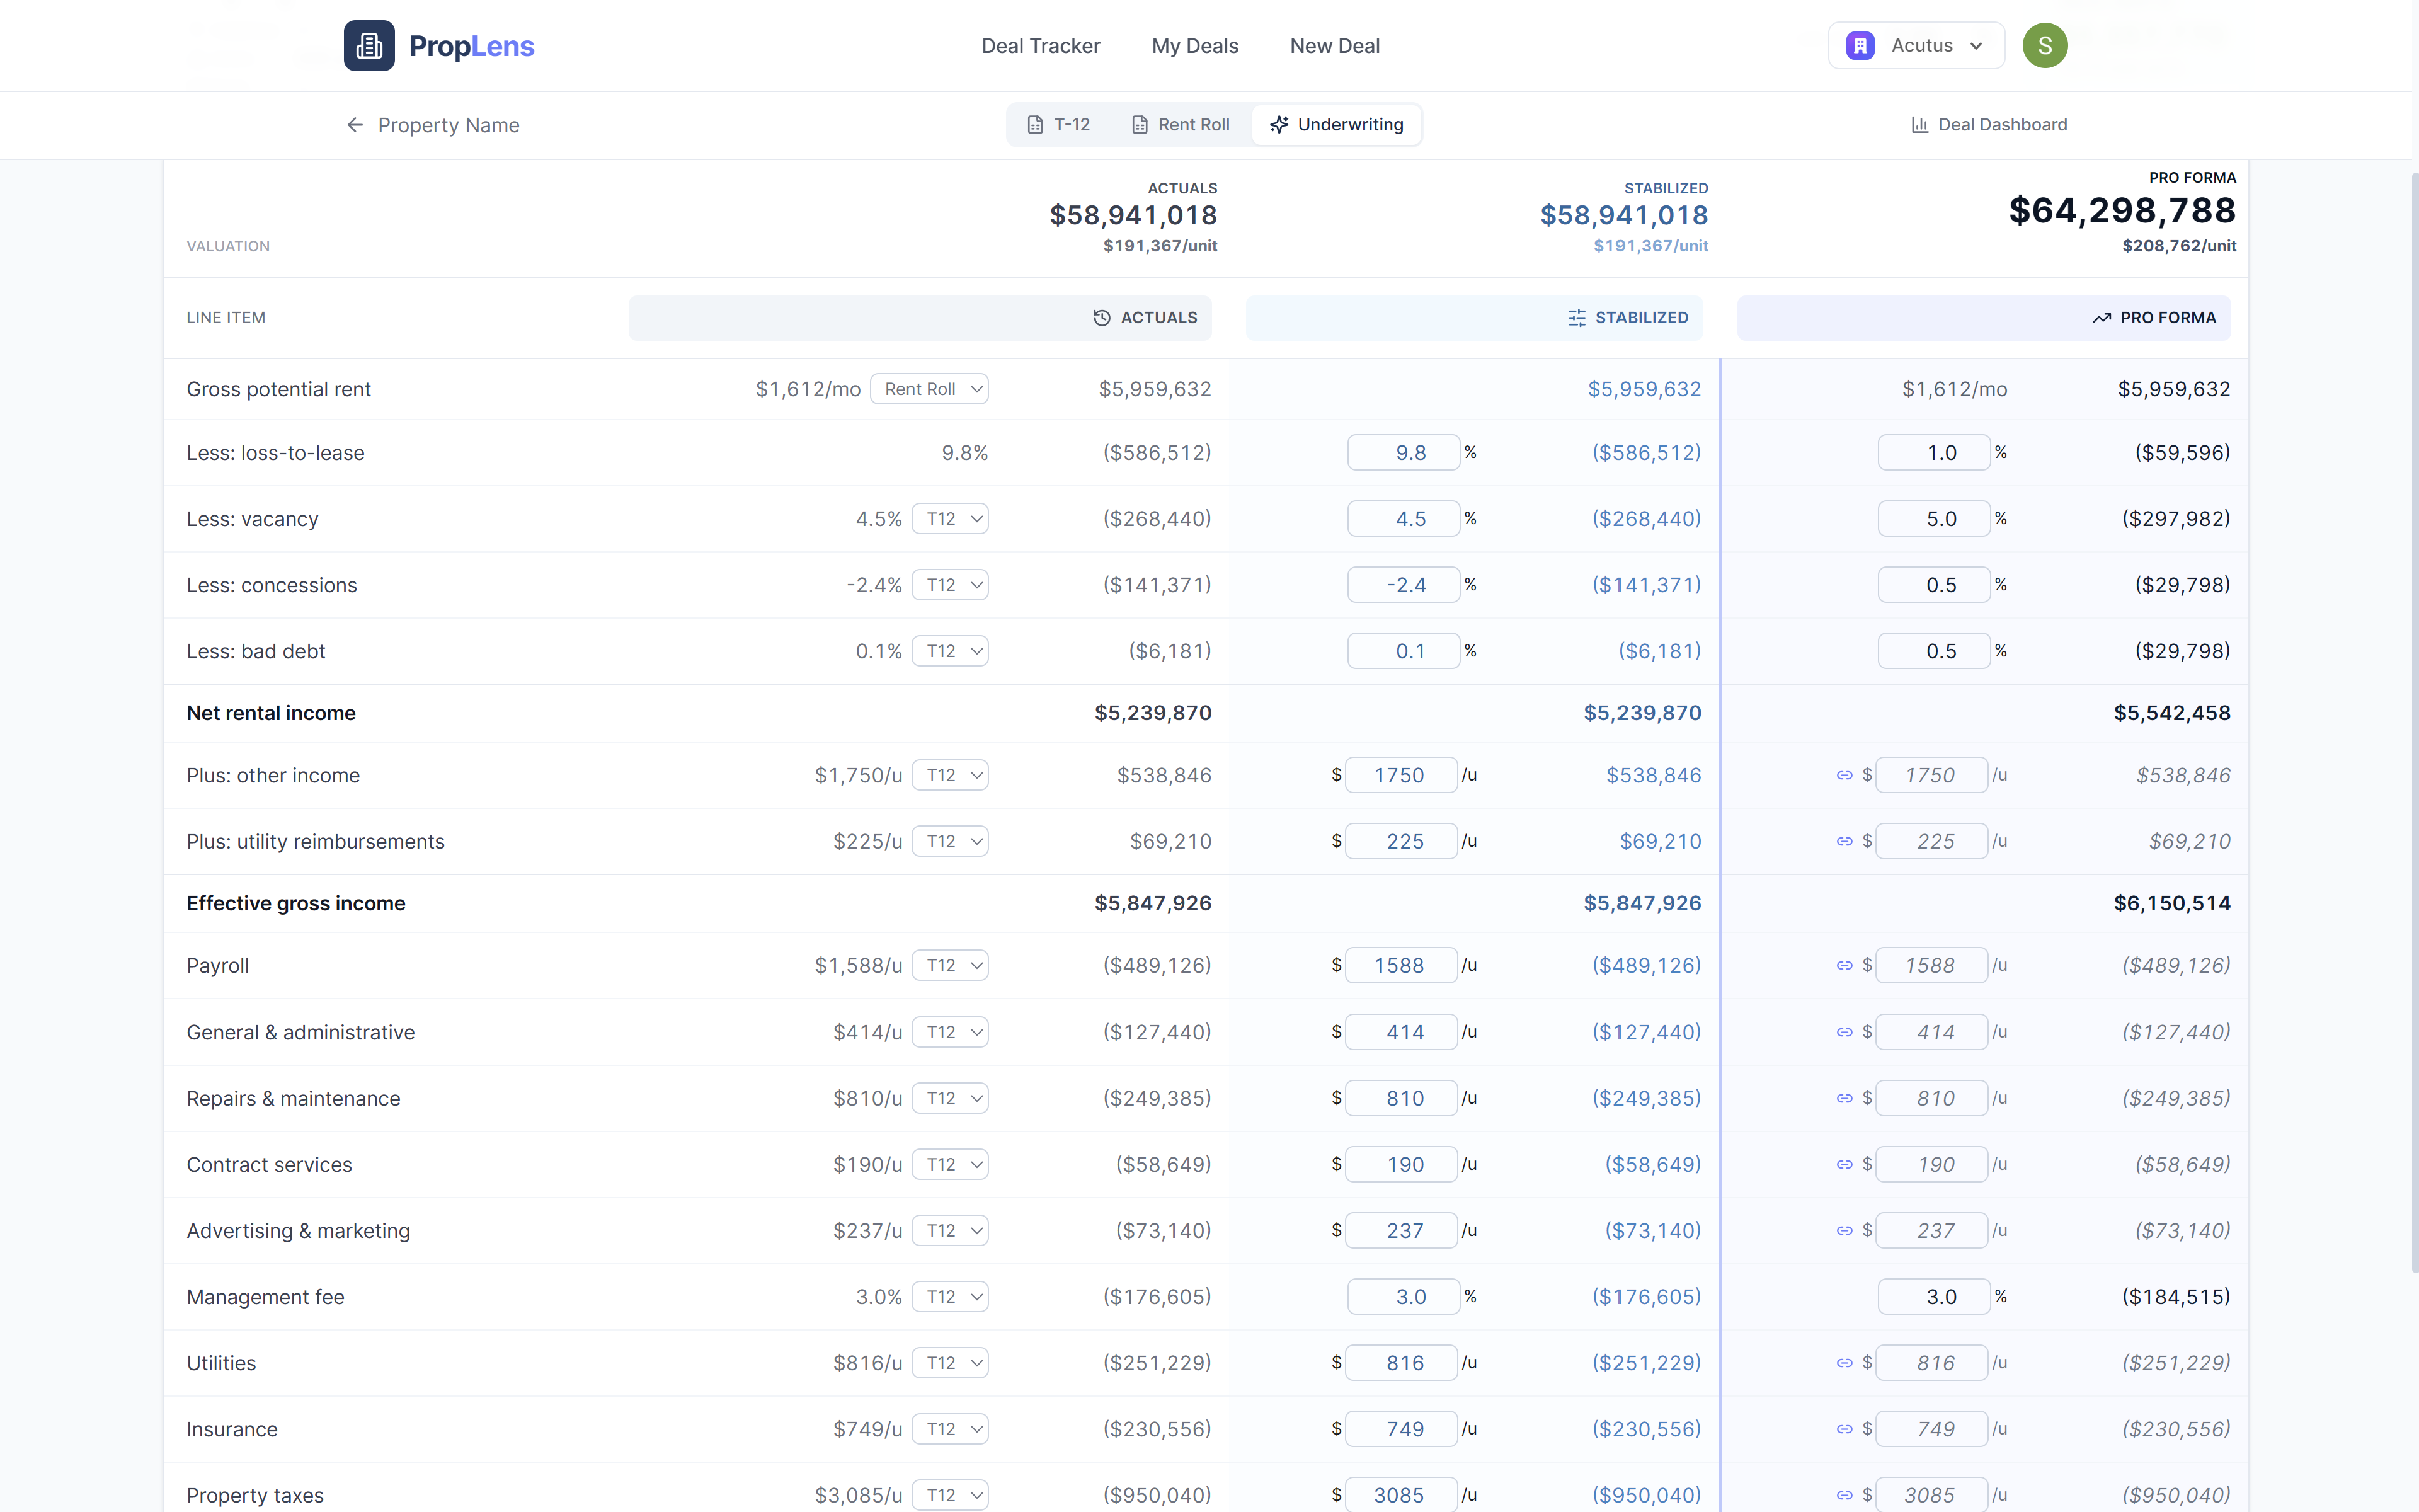The width and height of the screenshot is (2419, 1512).
Task: Open T12 source dropdown for Less: bad debt
Action: [949, 651]
